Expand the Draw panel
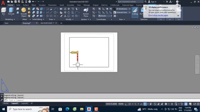This screenshot has width=200, height=112. click(52, 19)
